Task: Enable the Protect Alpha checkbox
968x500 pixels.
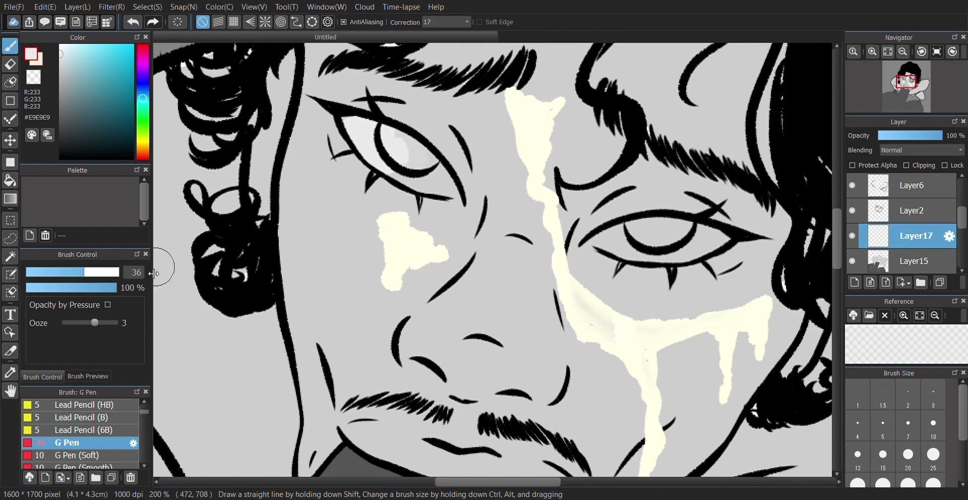Action: [852, 165]
